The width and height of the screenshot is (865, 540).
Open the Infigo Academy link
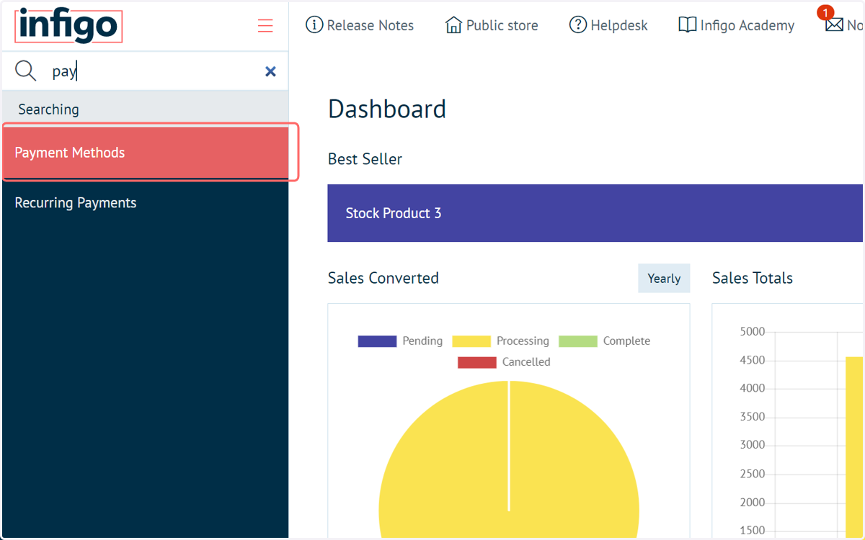coord(748,26)
